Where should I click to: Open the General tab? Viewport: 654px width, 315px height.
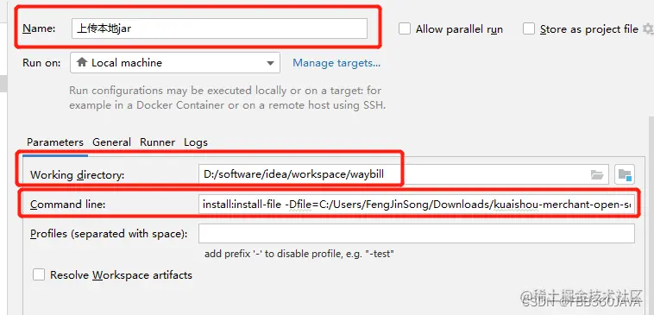tap(112, 142)
